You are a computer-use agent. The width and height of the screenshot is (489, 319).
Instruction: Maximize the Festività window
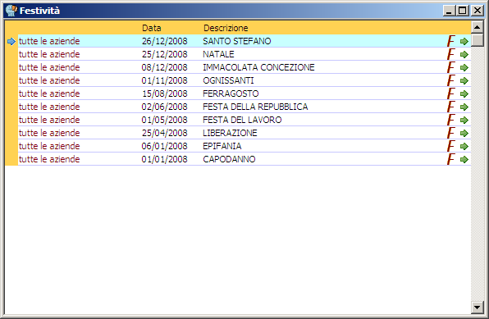coord(463,11)
